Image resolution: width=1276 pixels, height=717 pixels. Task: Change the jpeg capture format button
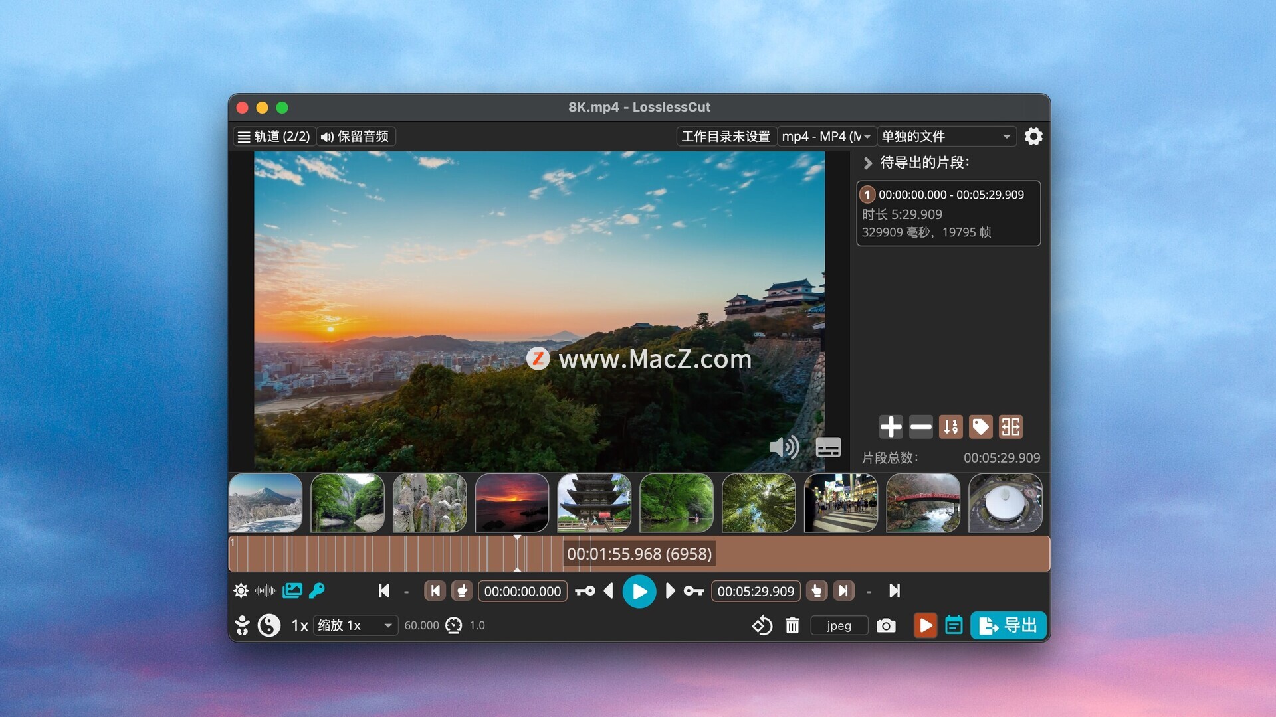[x=839, y=625]
